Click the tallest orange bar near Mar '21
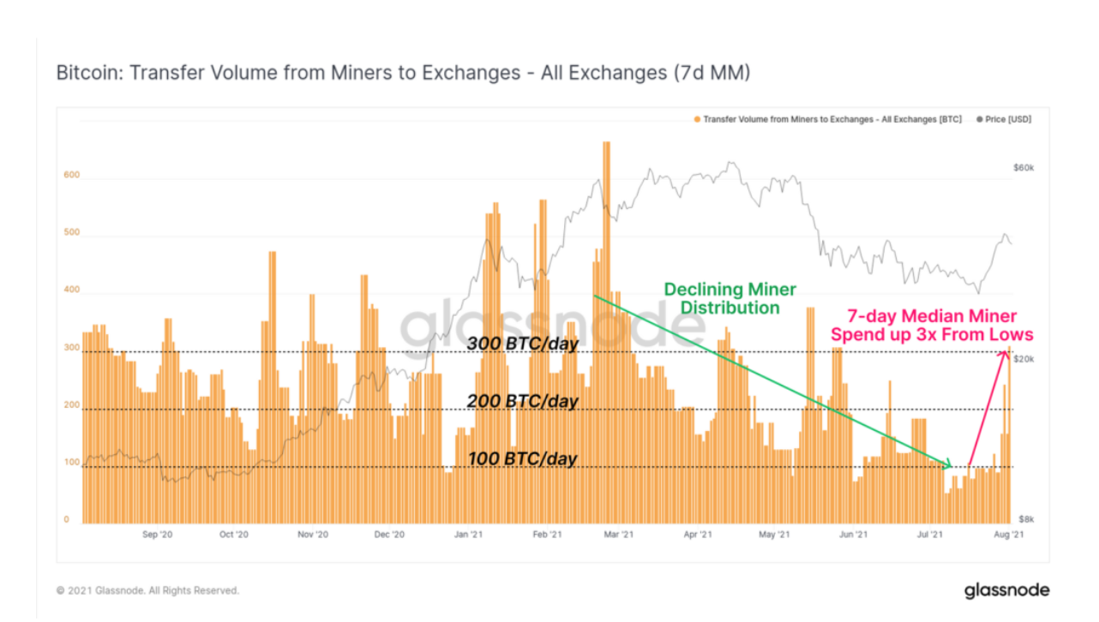This screenshot has width=1099, height=622. click(x=606, y=332)
